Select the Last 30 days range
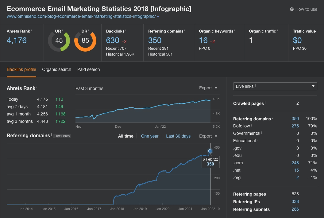This screenshot has width=324, height=218. (178, 136)
